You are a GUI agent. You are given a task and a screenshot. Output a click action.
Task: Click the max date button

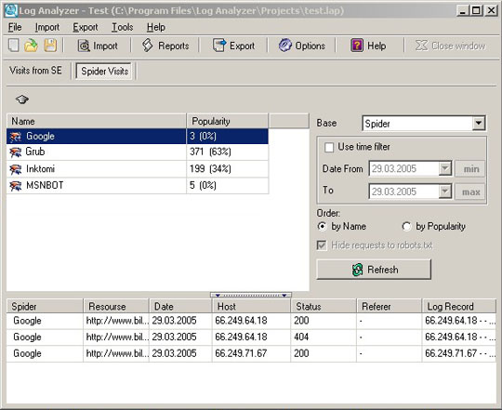coord(470,192)
